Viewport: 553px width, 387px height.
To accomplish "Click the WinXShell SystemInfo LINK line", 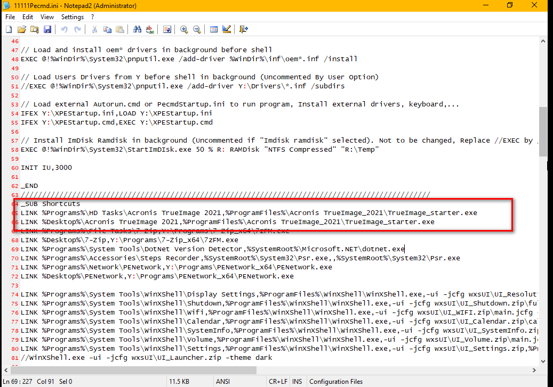I will coord(279,330).
